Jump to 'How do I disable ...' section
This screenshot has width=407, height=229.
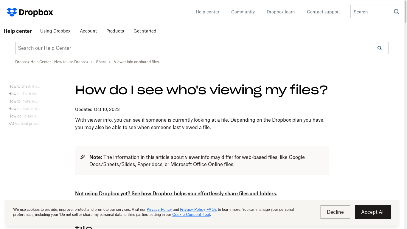coord(24,116)
